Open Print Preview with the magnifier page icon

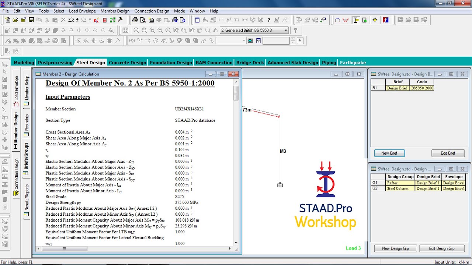pyautogui.click(x=143, y=20)
